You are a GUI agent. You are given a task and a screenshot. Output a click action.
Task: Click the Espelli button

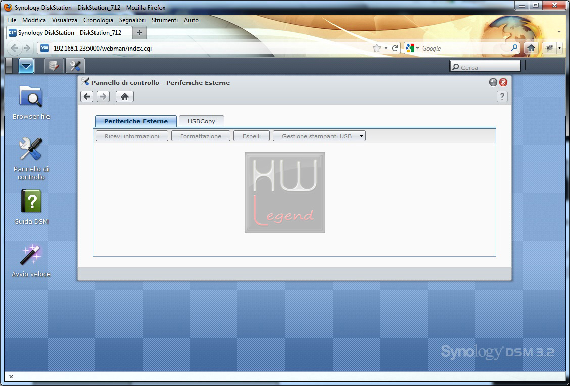(252, 136)
